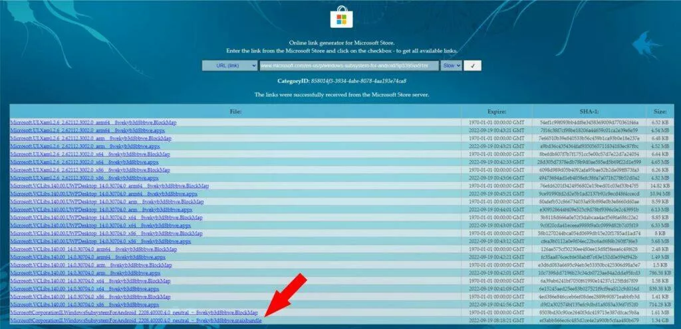
Task: Download the Microsoft.UI.Xaml.2.6 x64 appx file
Action: 84,162
